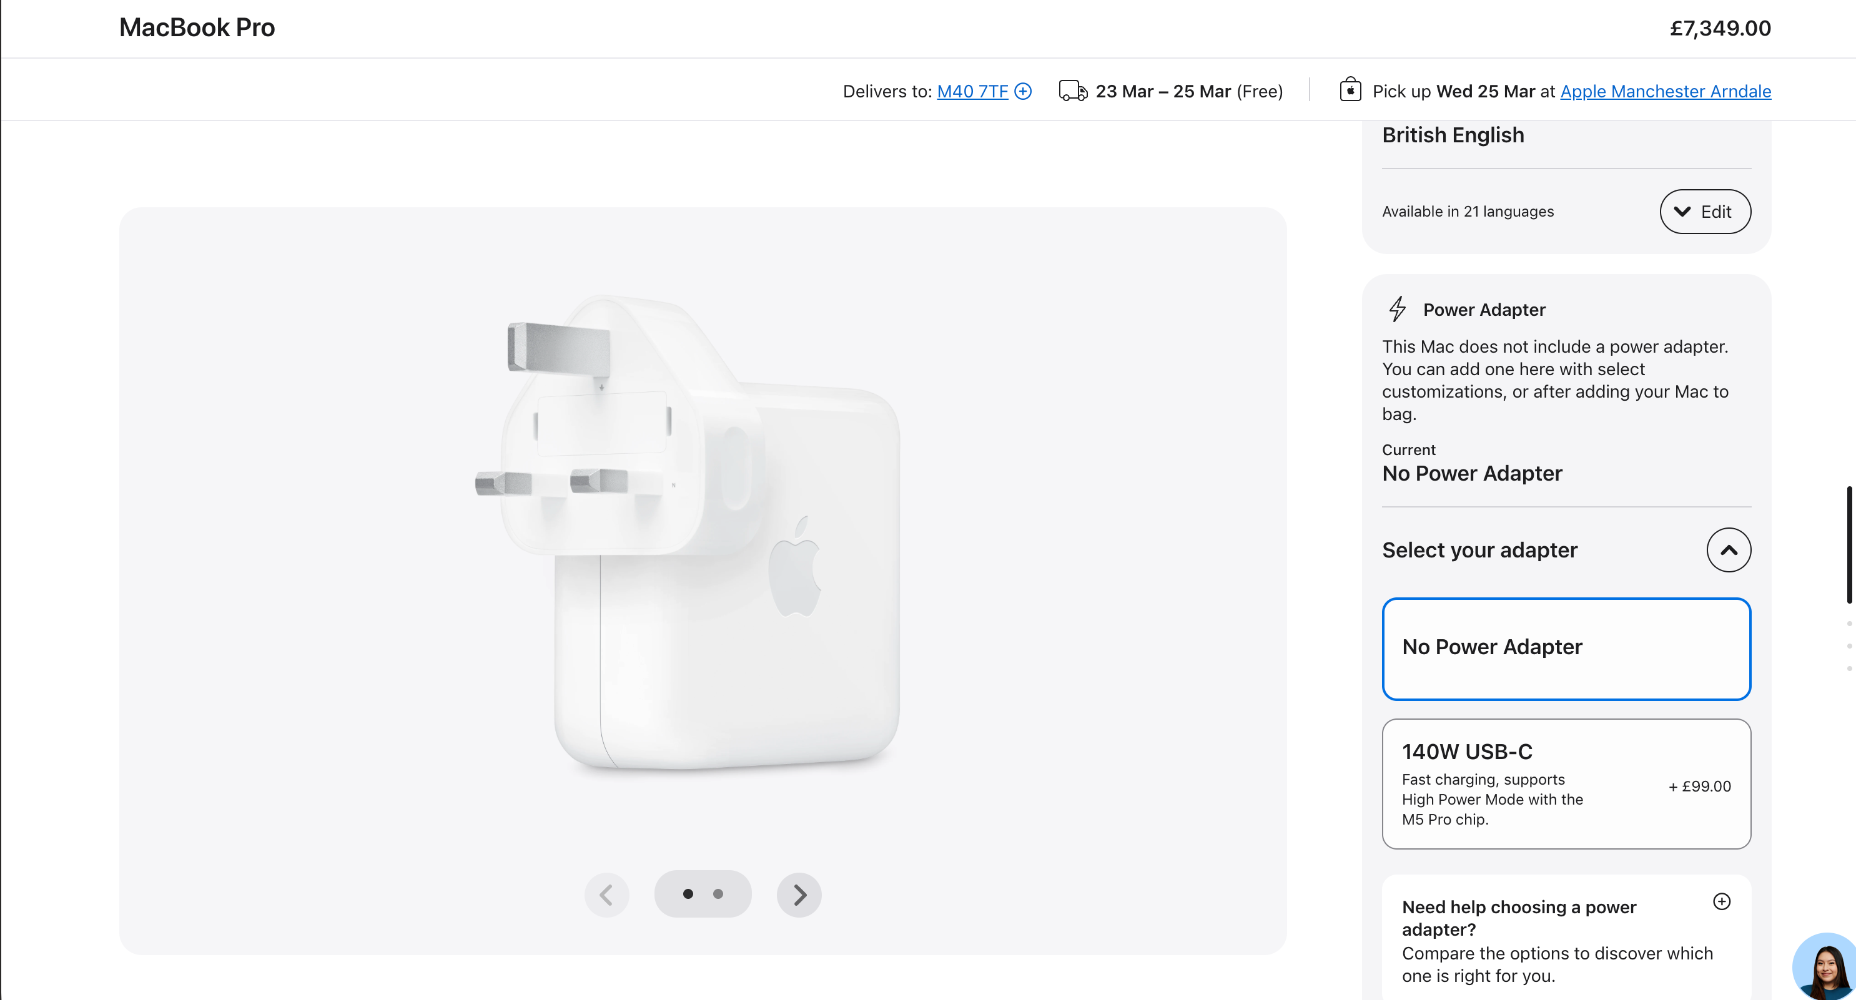
Task: Click the delivery truck icon
Action: [1073, 91]
